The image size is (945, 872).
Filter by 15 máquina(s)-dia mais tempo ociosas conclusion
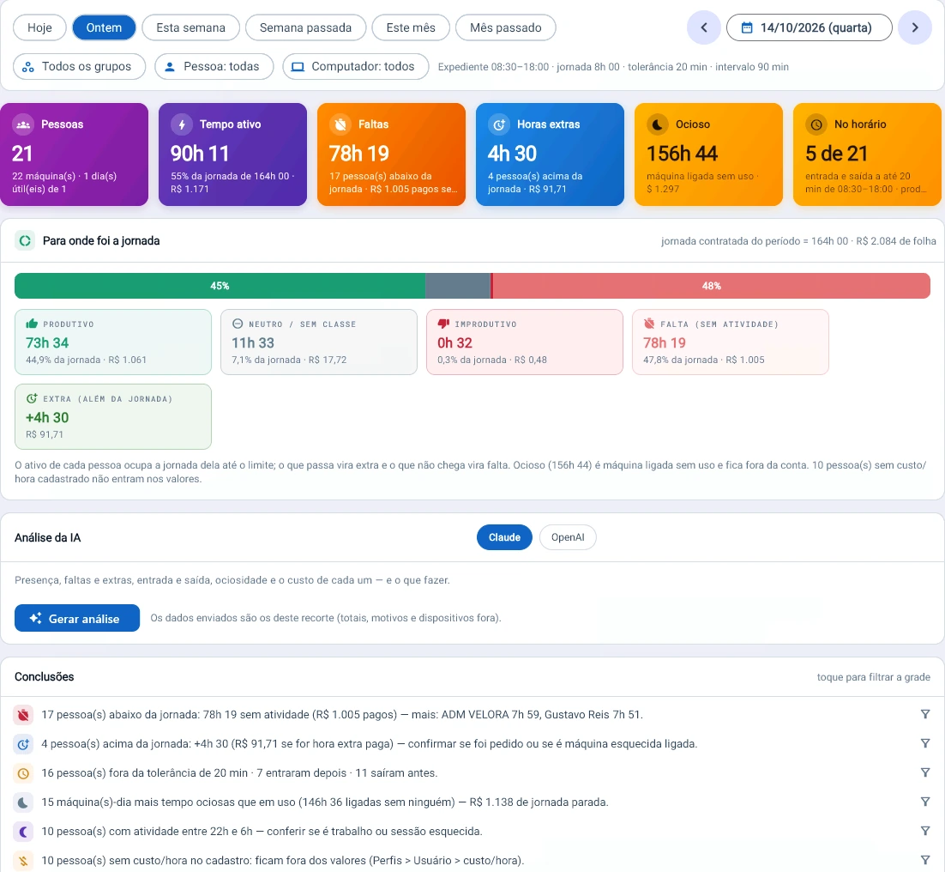point(472,802)
